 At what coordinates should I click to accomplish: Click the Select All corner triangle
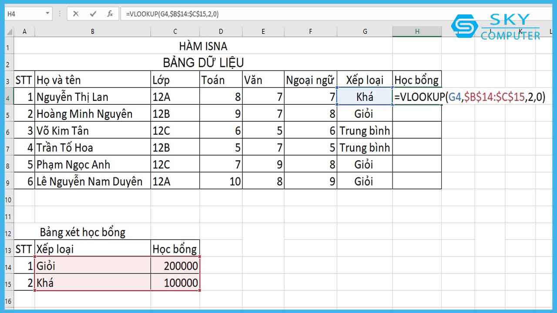9,31
